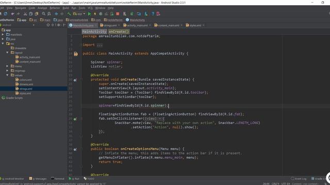The height and width of the screenshot is (185, 330).
Task: Click the Forward navigation arrow icon
Action: pyautogui.click(x=62, y=14)
